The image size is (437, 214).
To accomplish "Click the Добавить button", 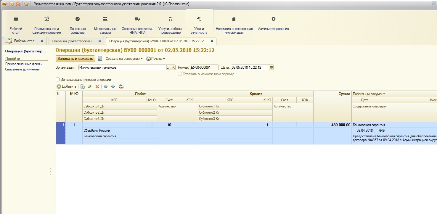I will point(67,86).
